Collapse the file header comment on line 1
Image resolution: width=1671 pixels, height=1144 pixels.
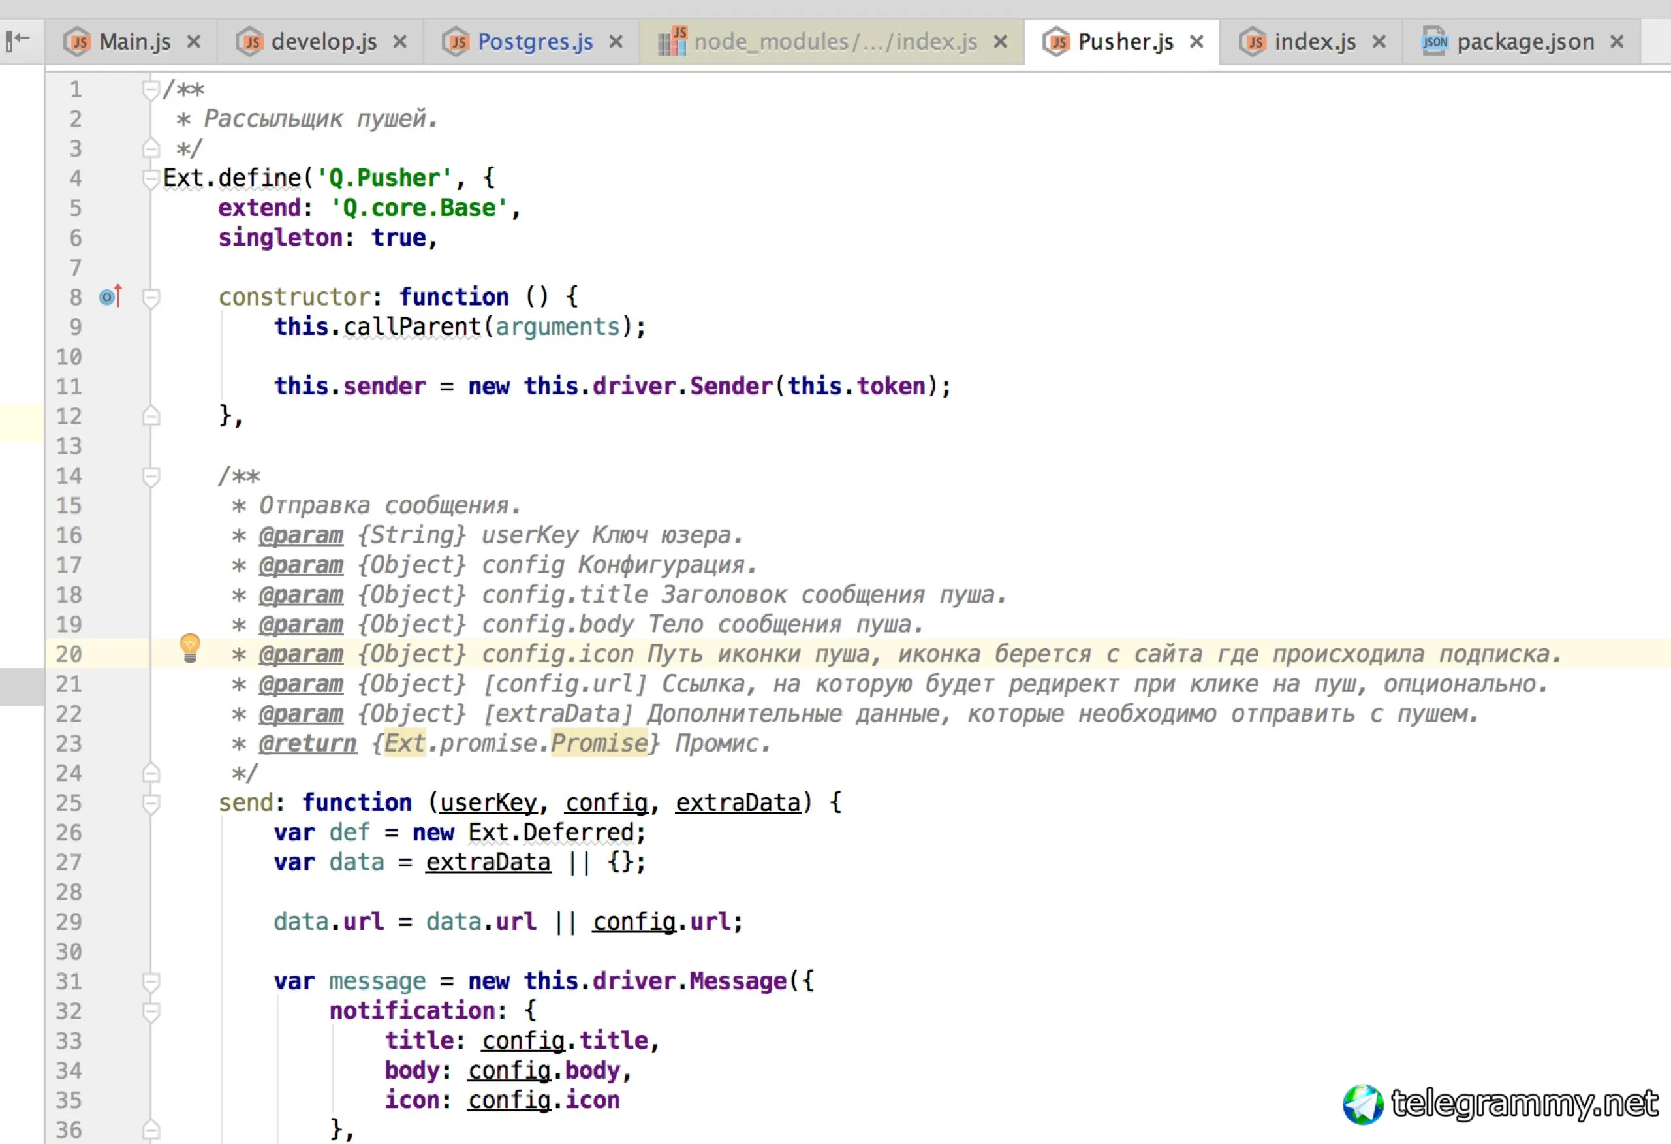pyautogui.click(x=150, y=89)
